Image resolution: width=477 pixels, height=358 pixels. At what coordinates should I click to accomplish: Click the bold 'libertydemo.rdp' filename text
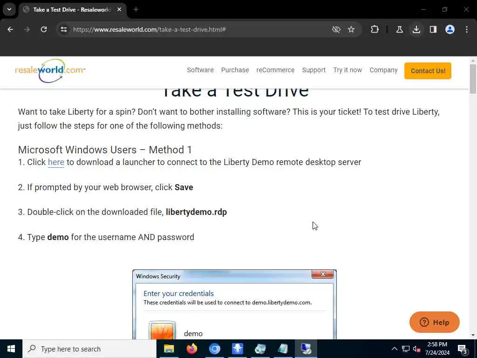[196, 212]
